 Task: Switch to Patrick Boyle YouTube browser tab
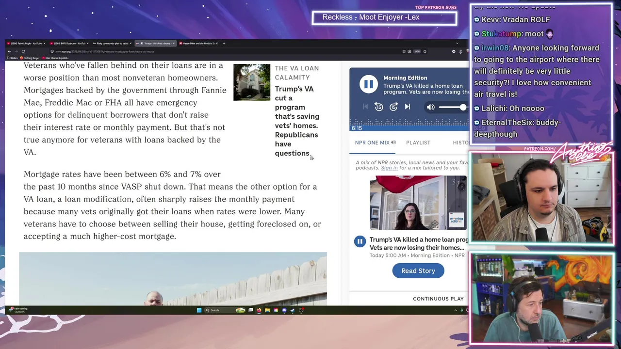26,43
